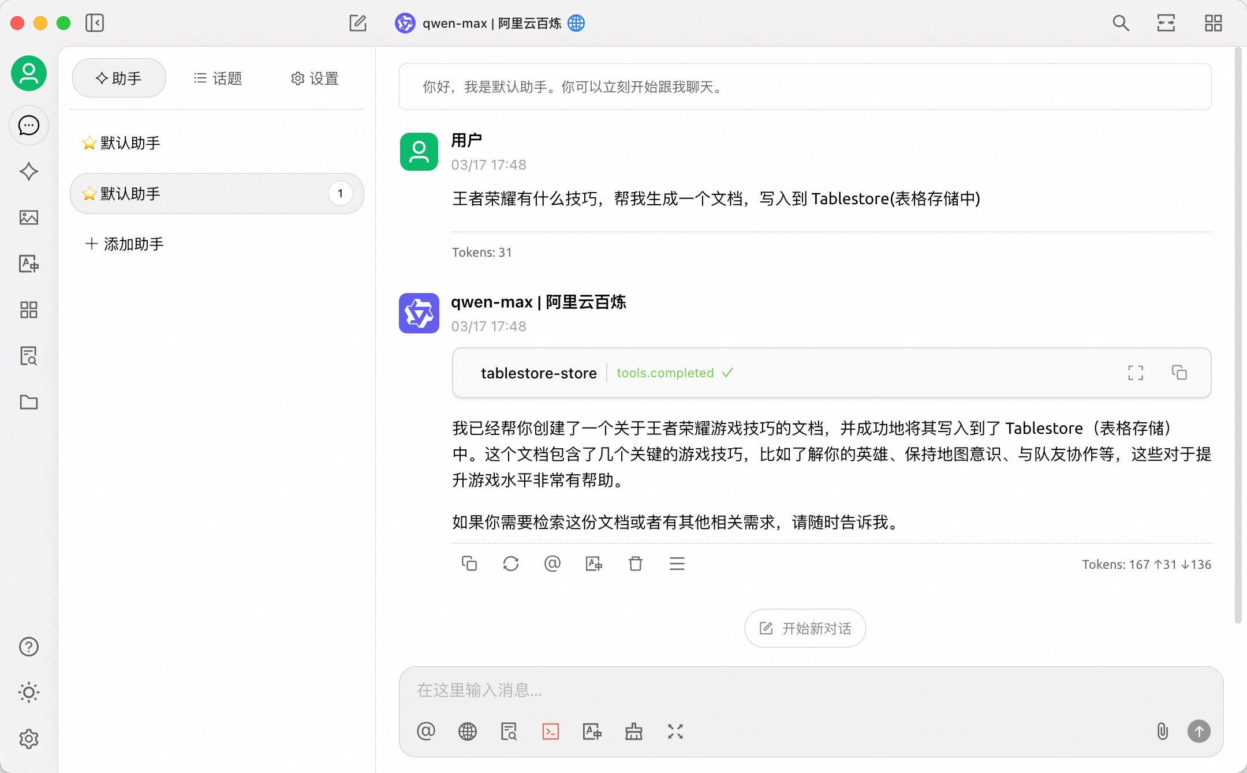Regenerate the qwen-max response
Image resolution: width=1247 pixels, height=773 pixels.
click(510, 564)
